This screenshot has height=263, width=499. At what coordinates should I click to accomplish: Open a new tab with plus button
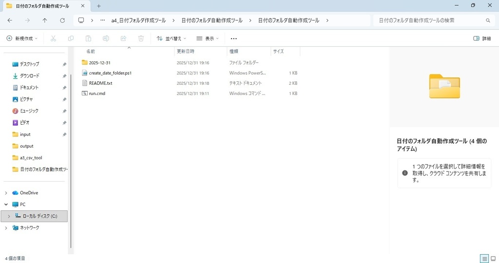(x=98, y=6)
